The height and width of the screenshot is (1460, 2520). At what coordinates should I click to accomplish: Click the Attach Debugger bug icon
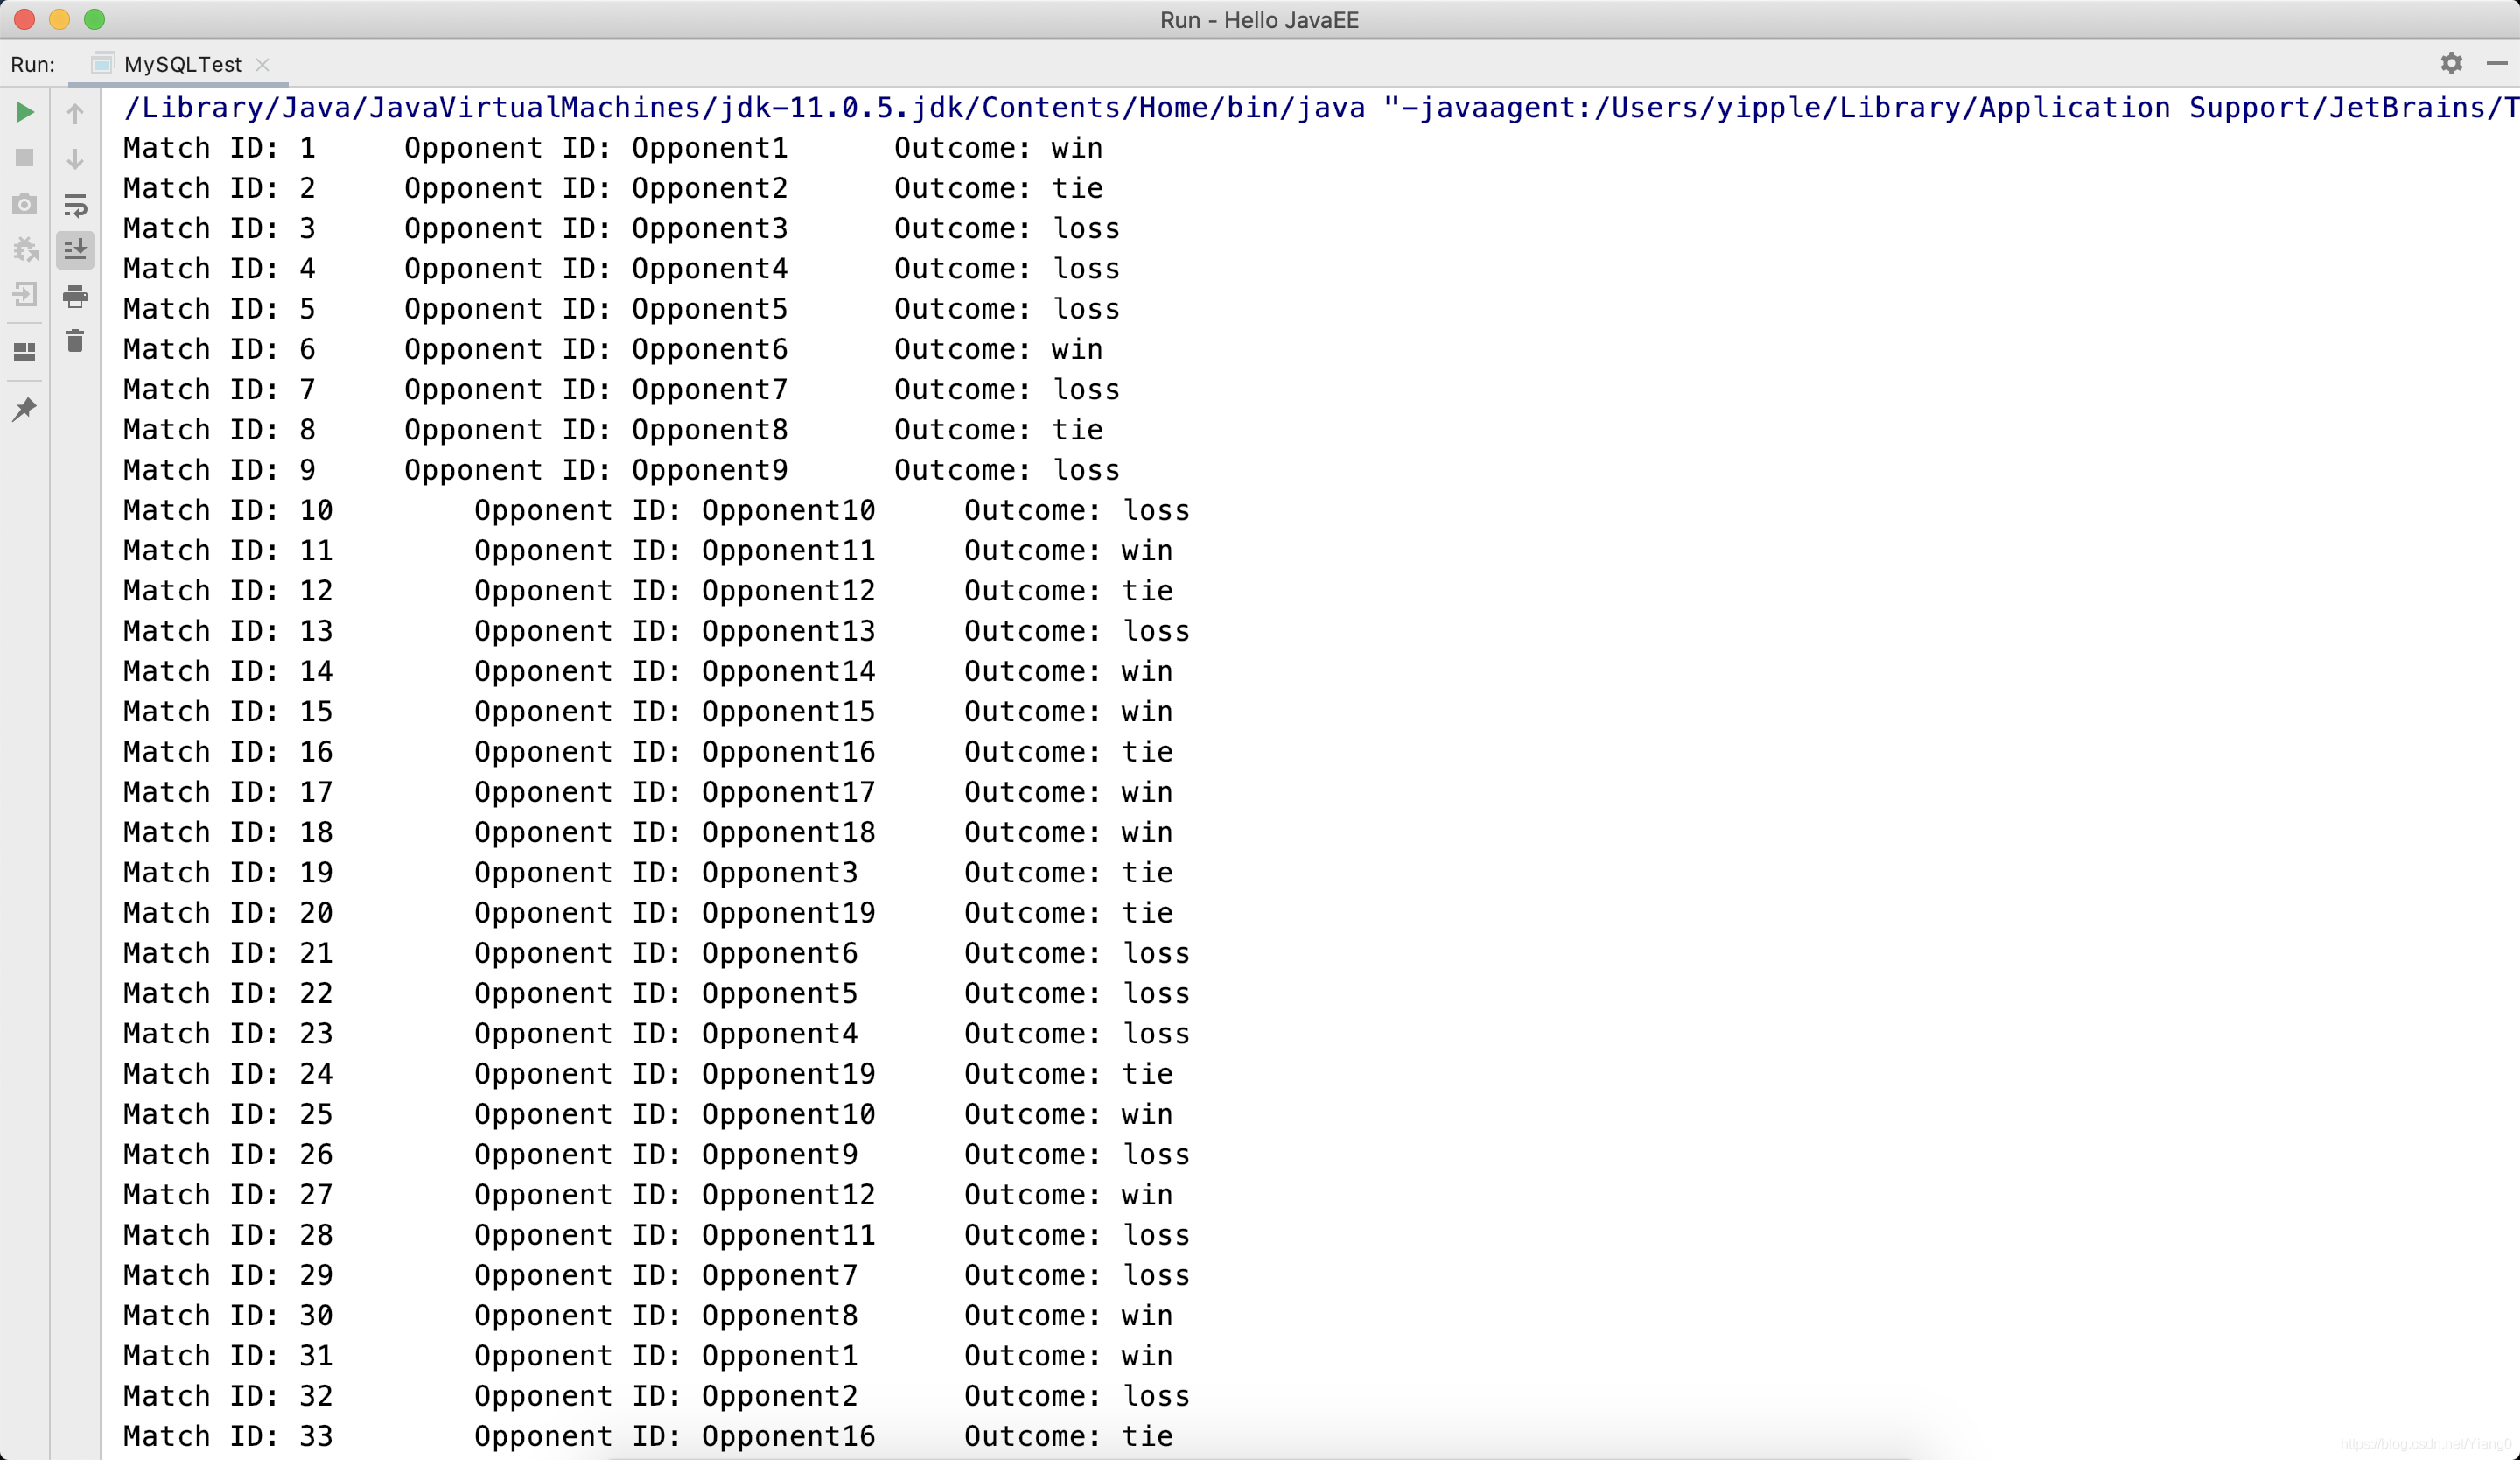(25, 249)
